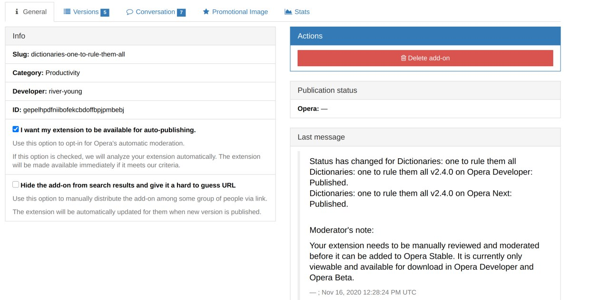Click the Delete add-on button
The width and height of the screenshot is (609, 300).
click(425, 58)
